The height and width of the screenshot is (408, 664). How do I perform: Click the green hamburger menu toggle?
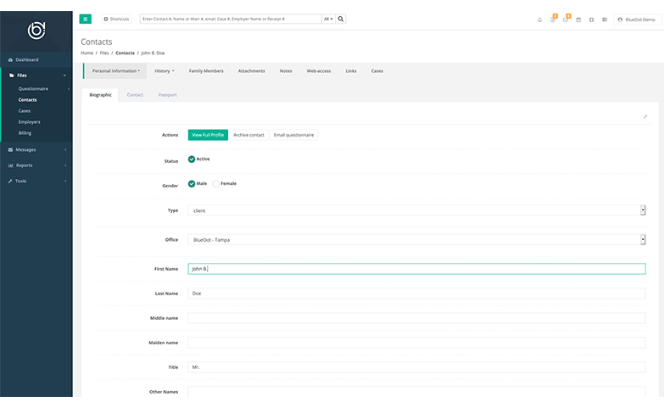pyautogui.click(x=86, y=19)
